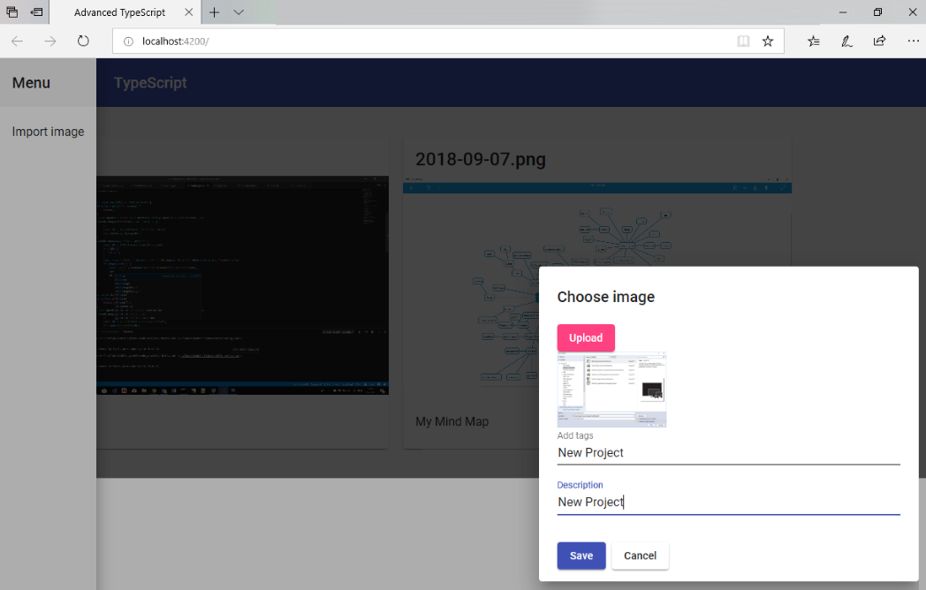Screen dimensions: 926x590
Task: Open browser settings and more menu
Action: [913, 41]
